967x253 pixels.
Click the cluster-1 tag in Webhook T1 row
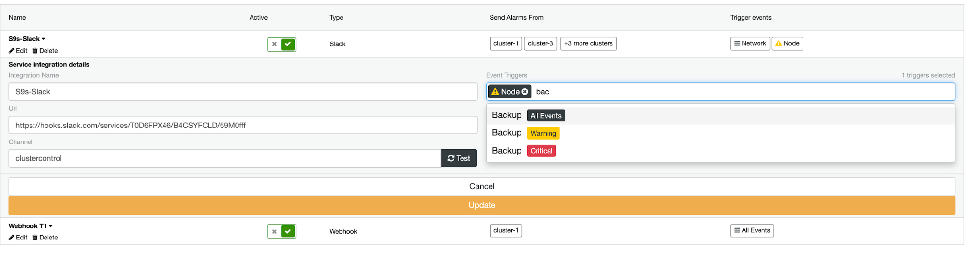506,230
